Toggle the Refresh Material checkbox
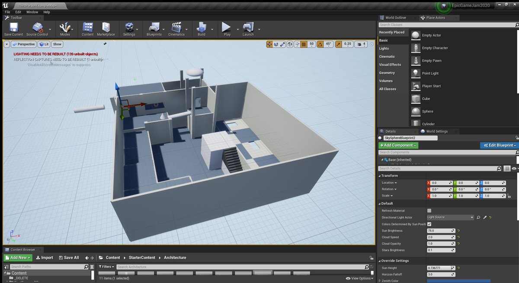Image resolution: width=519 pixels, height=283 pixels. tap(429, 211)
